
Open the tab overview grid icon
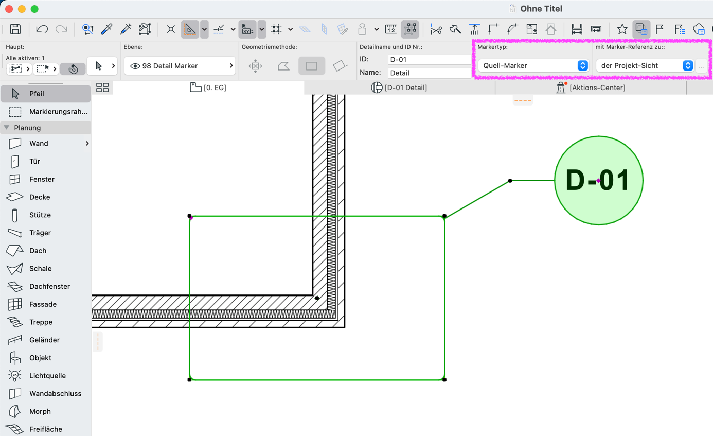tap(102, 88)
